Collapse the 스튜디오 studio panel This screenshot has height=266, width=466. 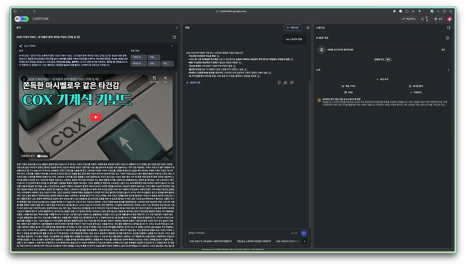449,28
